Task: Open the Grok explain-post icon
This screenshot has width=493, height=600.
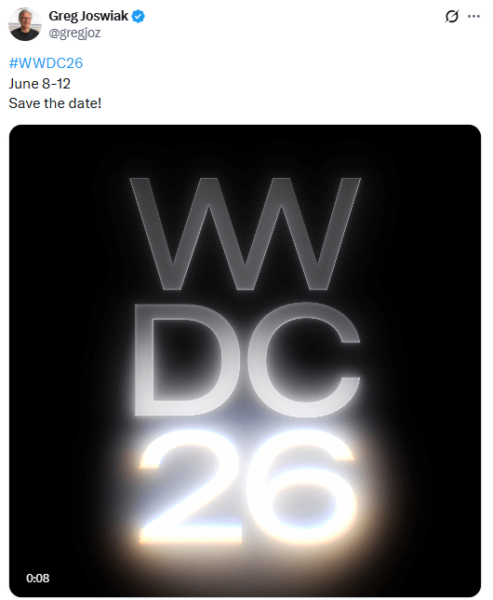Action: (452, 17)
